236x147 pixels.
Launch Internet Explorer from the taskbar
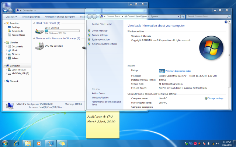point(16,143)
